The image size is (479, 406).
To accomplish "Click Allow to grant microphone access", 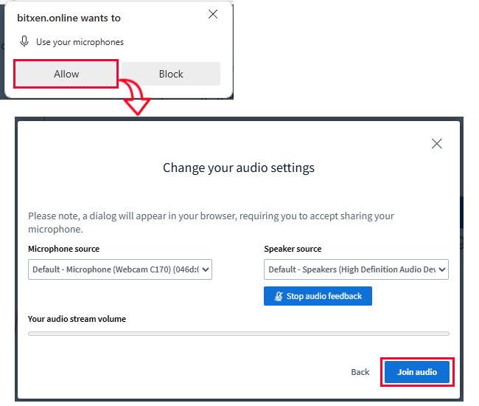I will [x=66, y=74].
